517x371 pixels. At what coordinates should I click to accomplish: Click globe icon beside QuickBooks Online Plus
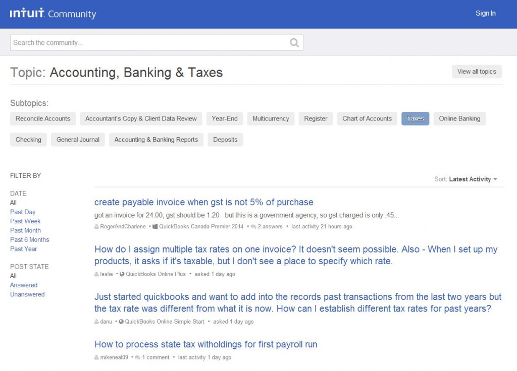pyautogui.click(x=122, y=274)
